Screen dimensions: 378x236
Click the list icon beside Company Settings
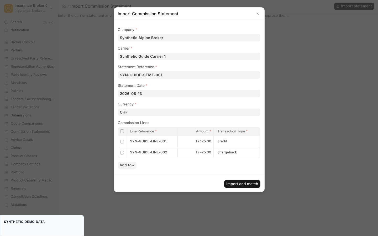[7, 164]
